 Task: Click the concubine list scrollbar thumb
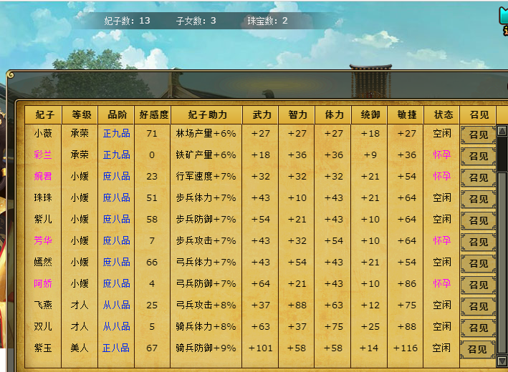502,263
